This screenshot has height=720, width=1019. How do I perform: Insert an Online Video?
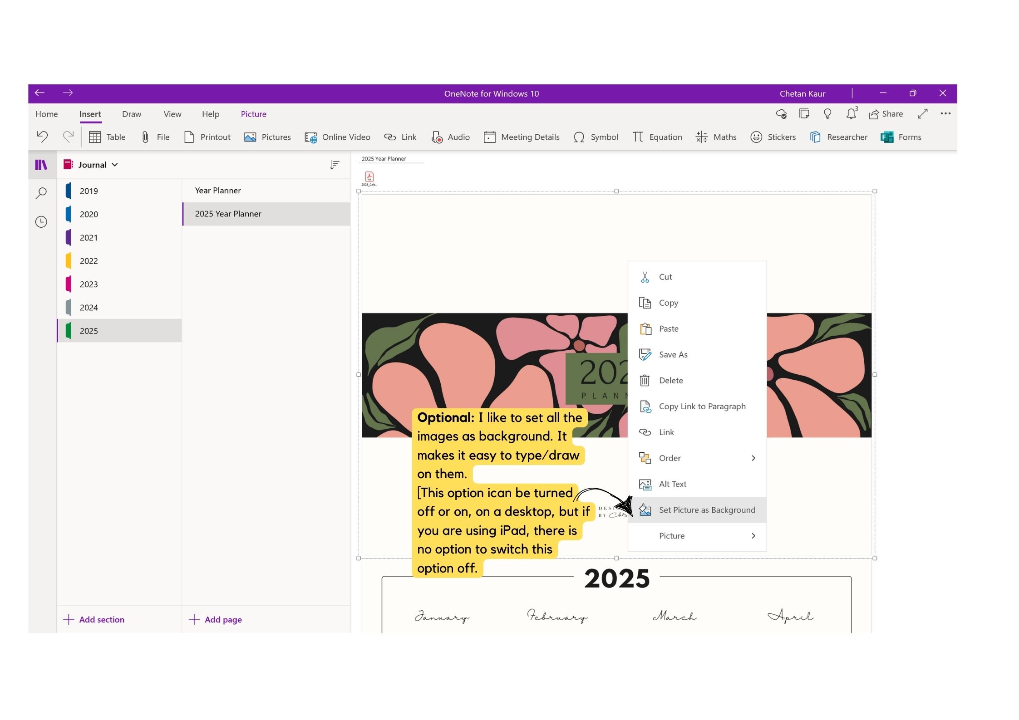tap(338, 137)
